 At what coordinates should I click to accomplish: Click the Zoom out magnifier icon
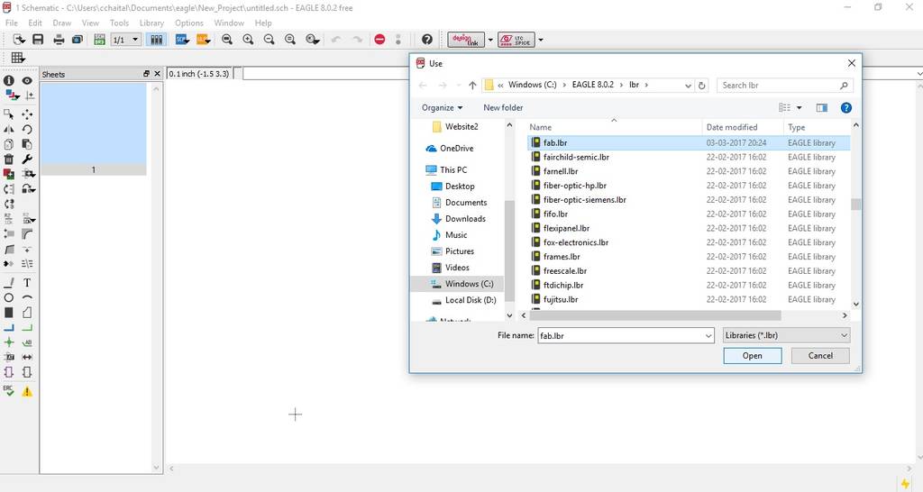point(269,40)
